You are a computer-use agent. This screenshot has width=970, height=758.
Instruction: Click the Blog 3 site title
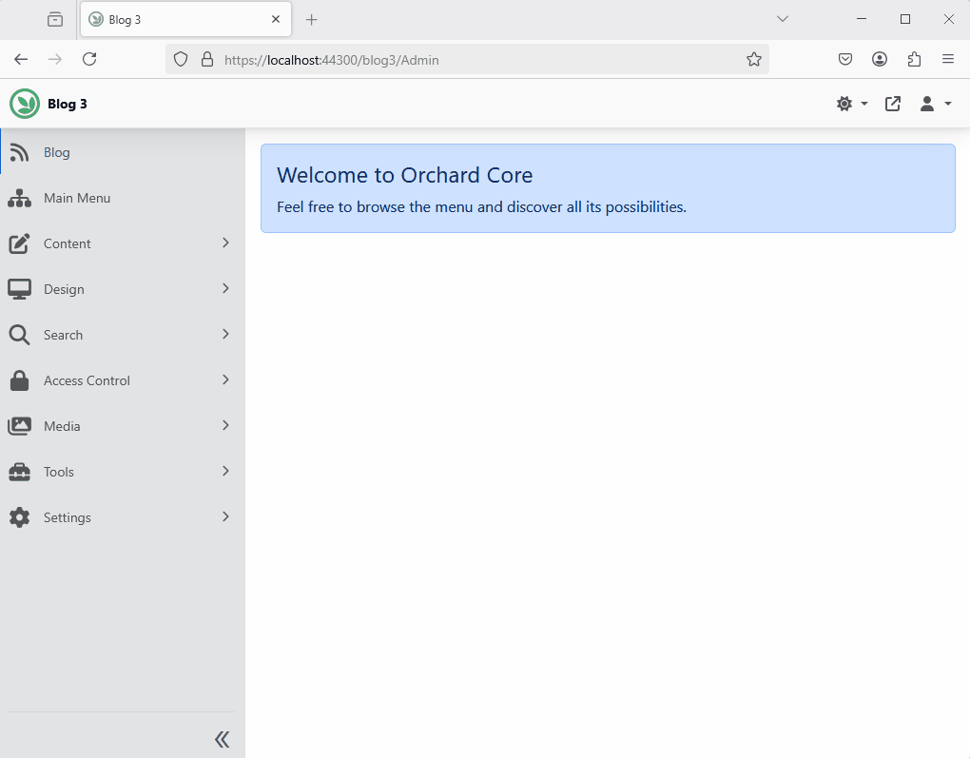(x=68, y=104)
